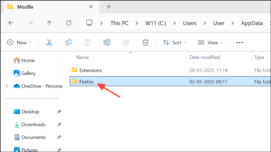Close the Mozilla tab

[x=91, y=7]
